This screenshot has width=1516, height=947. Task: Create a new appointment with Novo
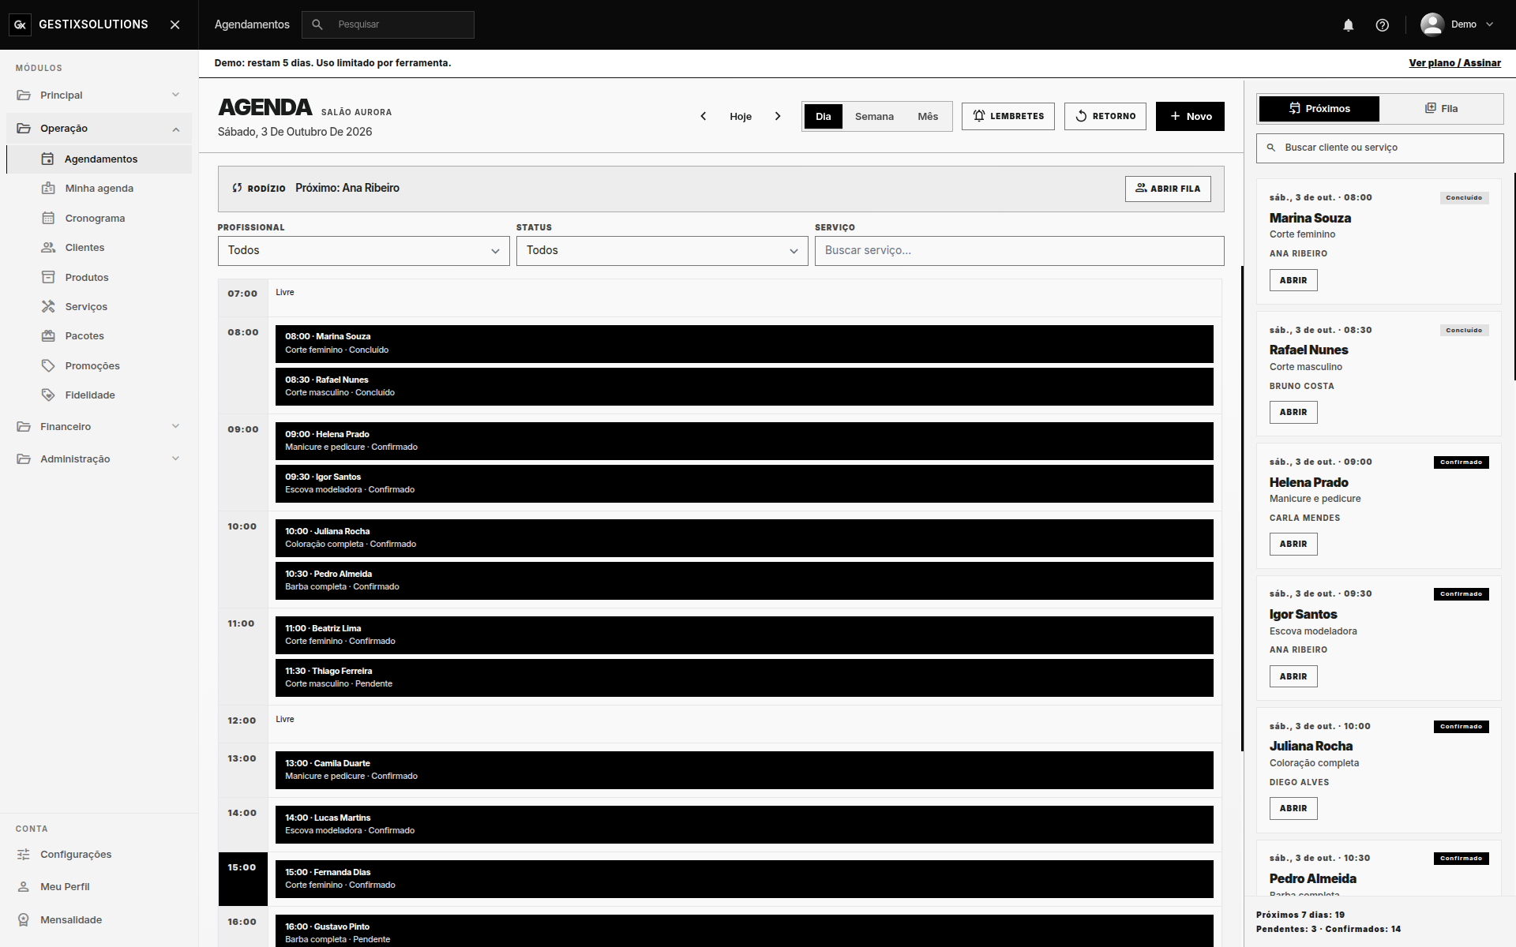1190,116
